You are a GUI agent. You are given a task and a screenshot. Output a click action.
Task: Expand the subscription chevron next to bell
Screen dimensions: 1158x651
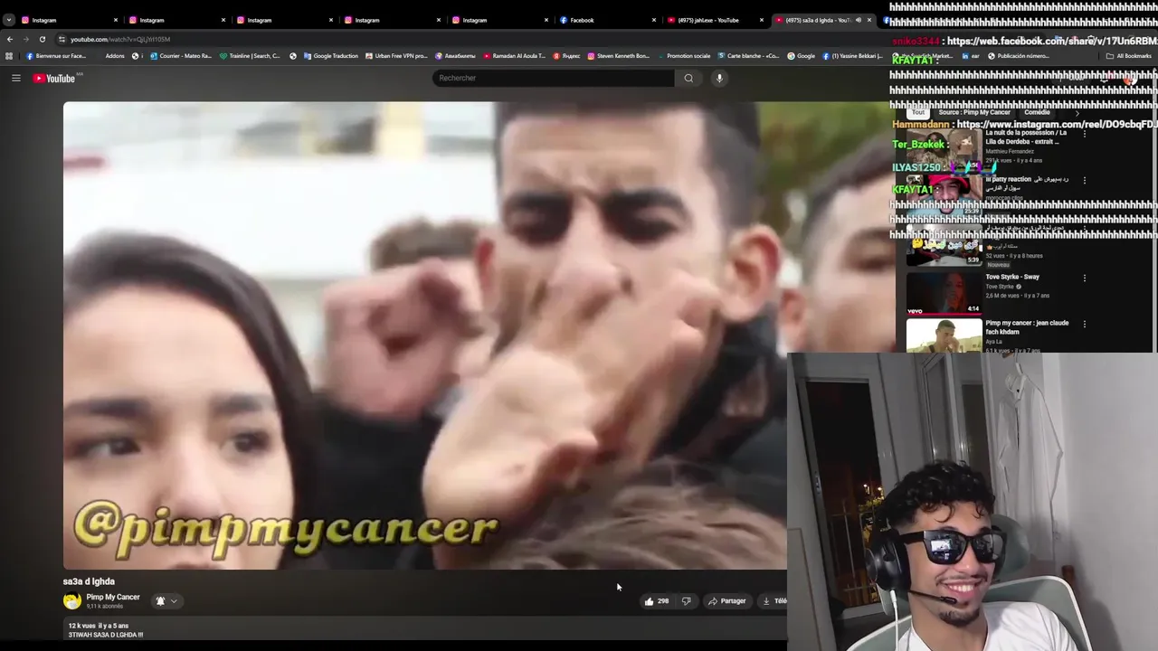point(174,600)
